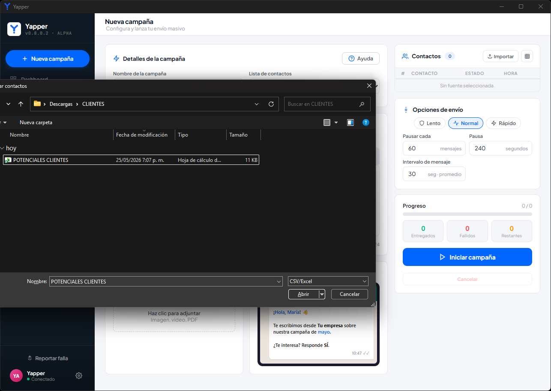The height and width of the screenshot is (391, 551).
Task: Click Cancelar in the file dialog
Action: point(350,294)
